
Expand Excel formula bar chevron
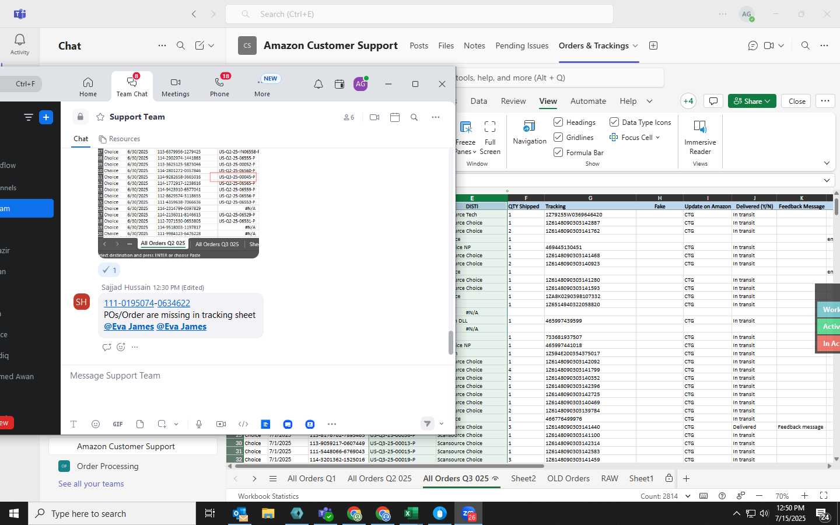coord(827,180)
